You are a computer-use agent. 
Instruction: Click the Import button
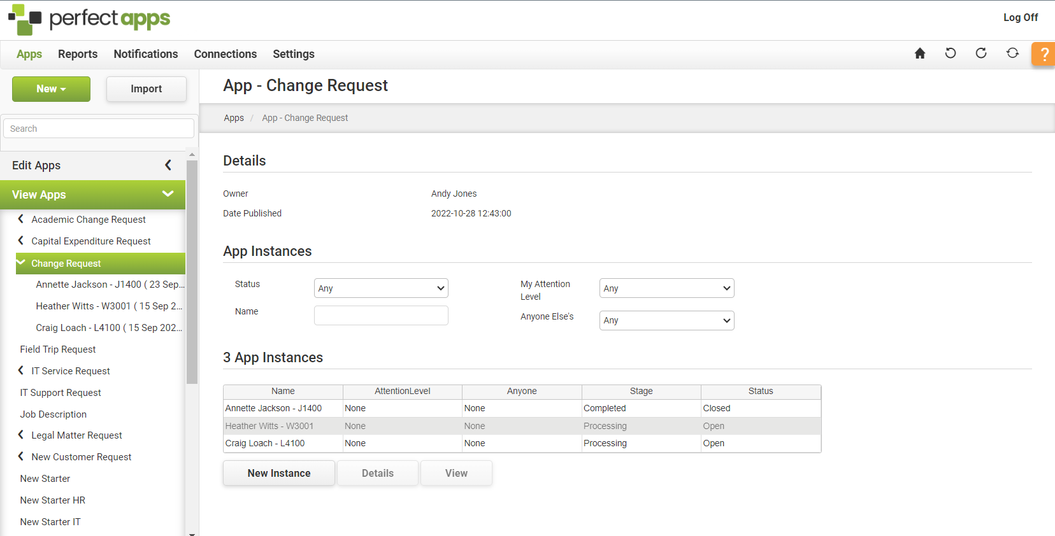pos(147,89)
